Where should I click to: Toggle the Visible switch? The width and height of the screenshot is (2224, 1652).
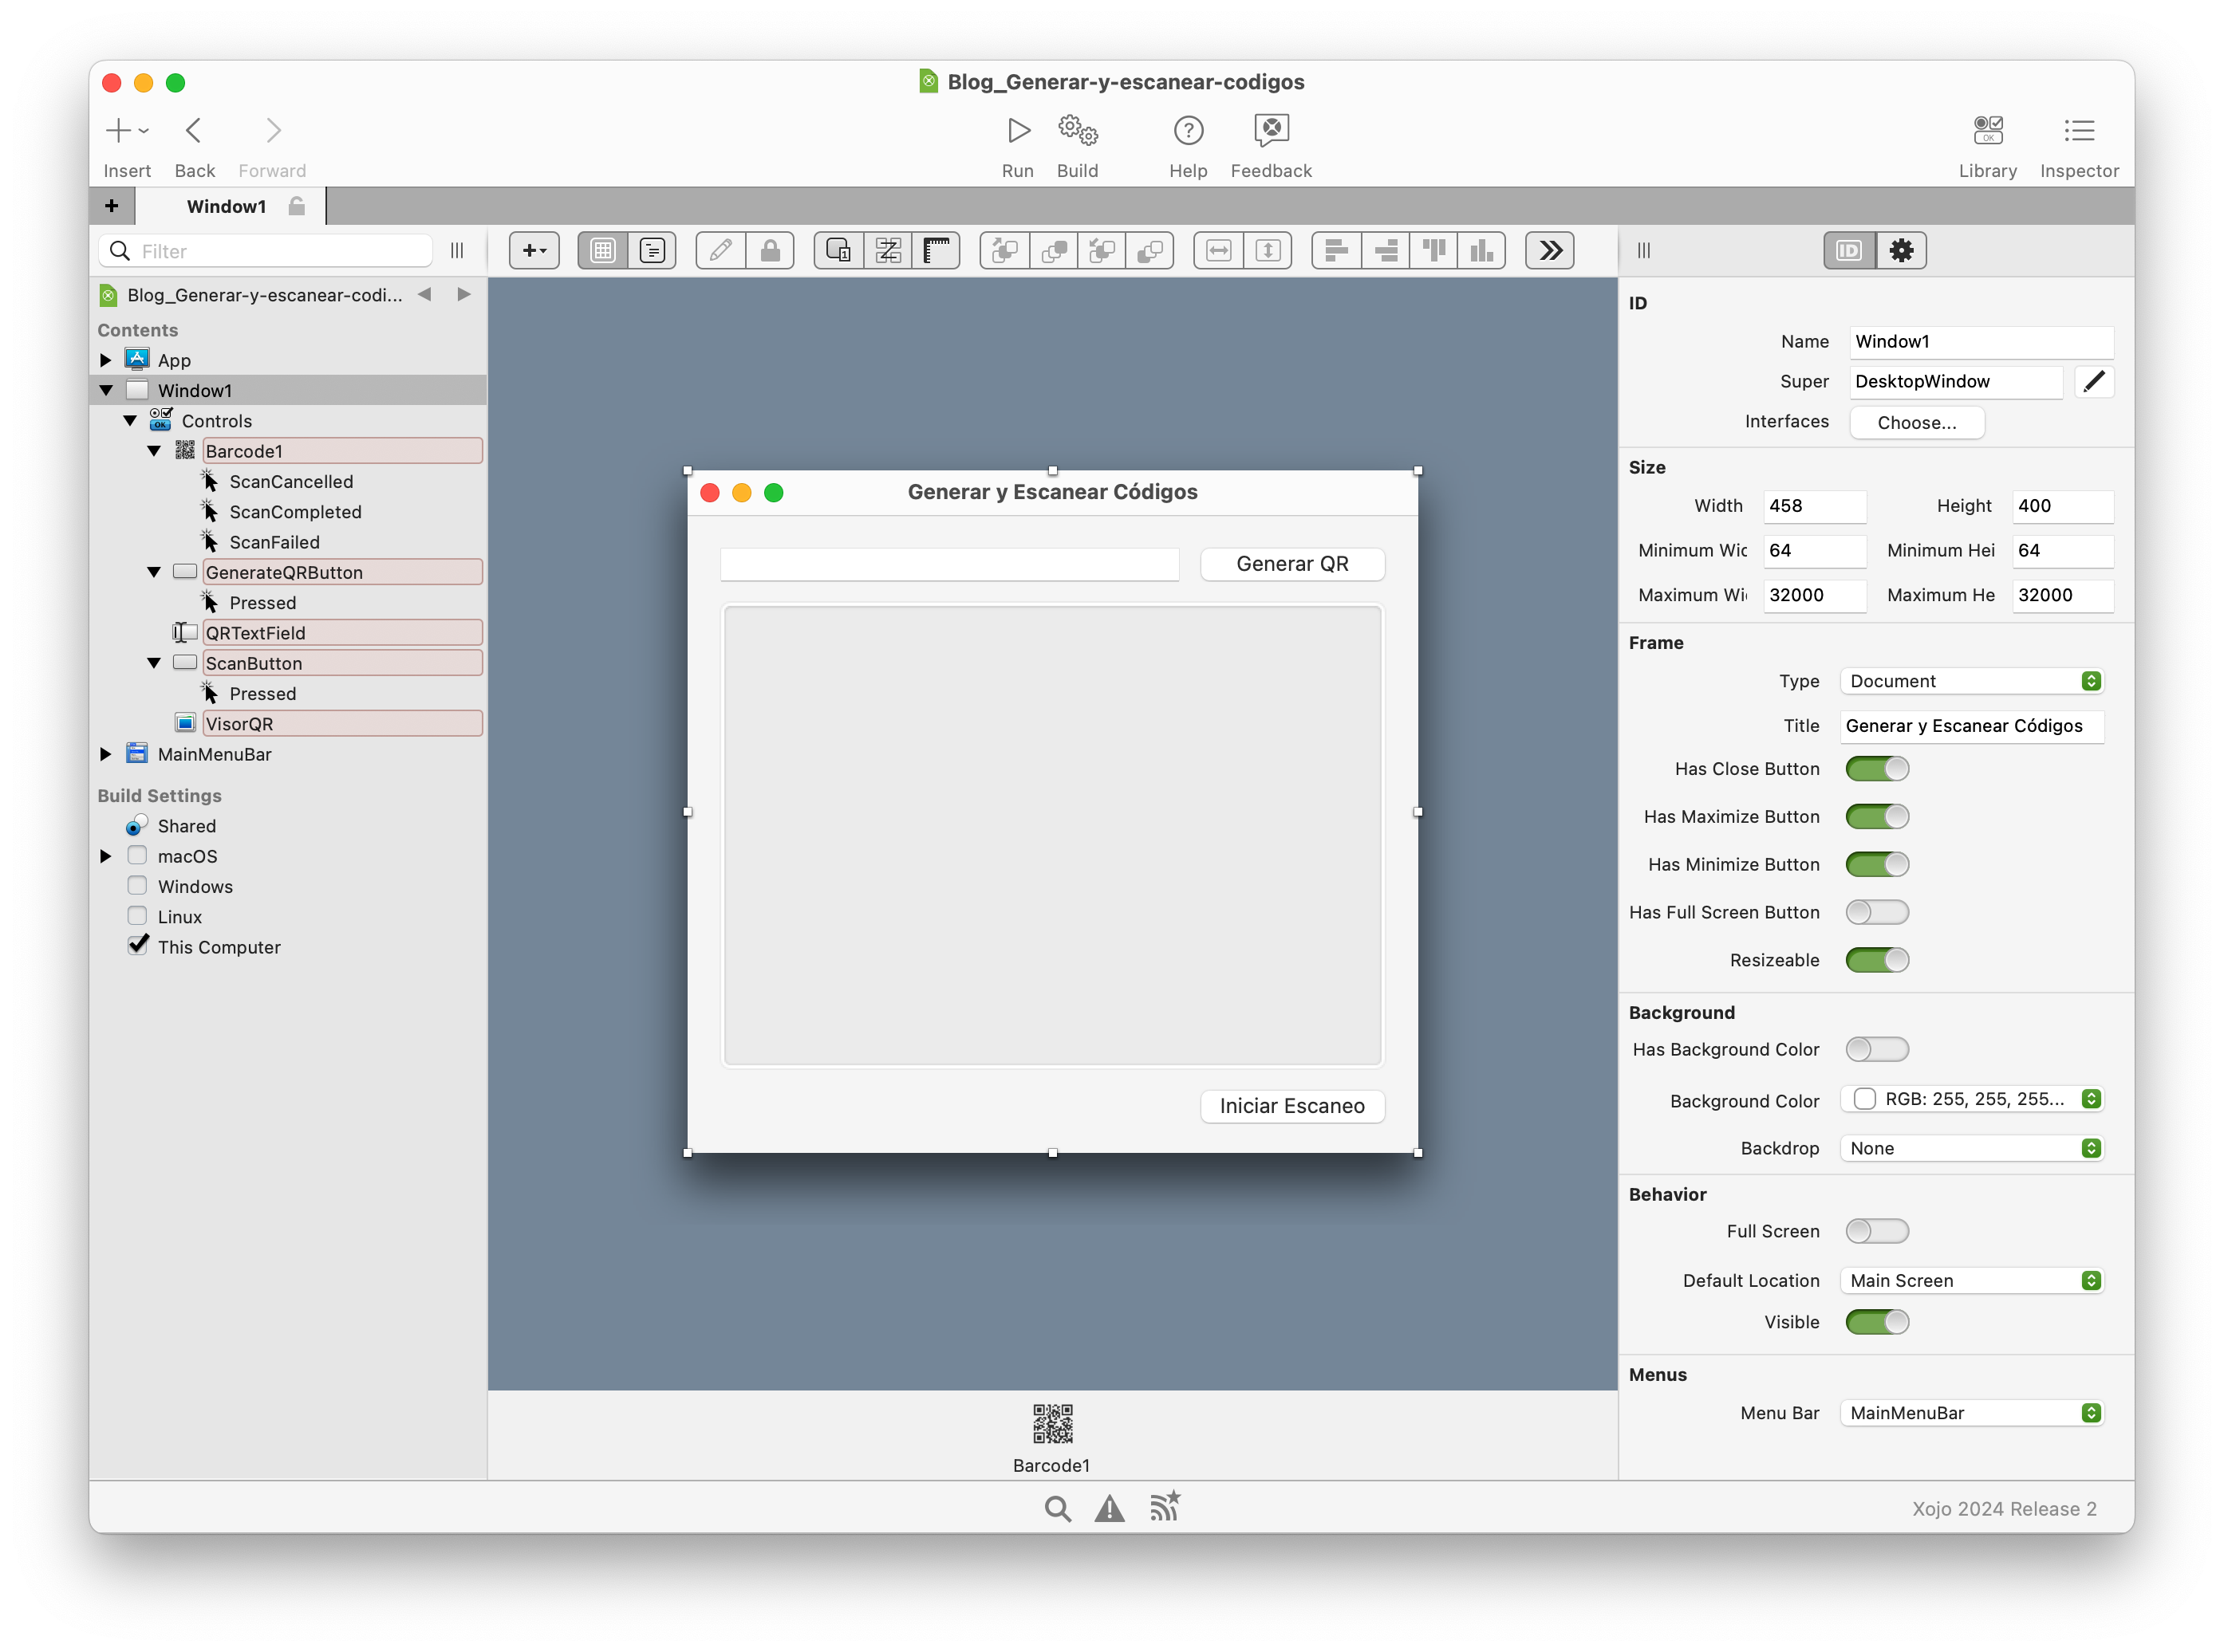[1877, 1322]
